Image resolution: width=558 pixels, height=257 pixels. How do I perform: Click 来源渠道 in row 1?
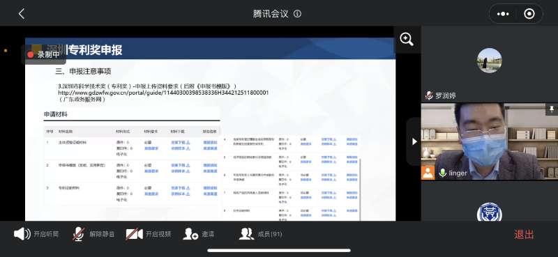pyautogui.click(x=210, y=148)
